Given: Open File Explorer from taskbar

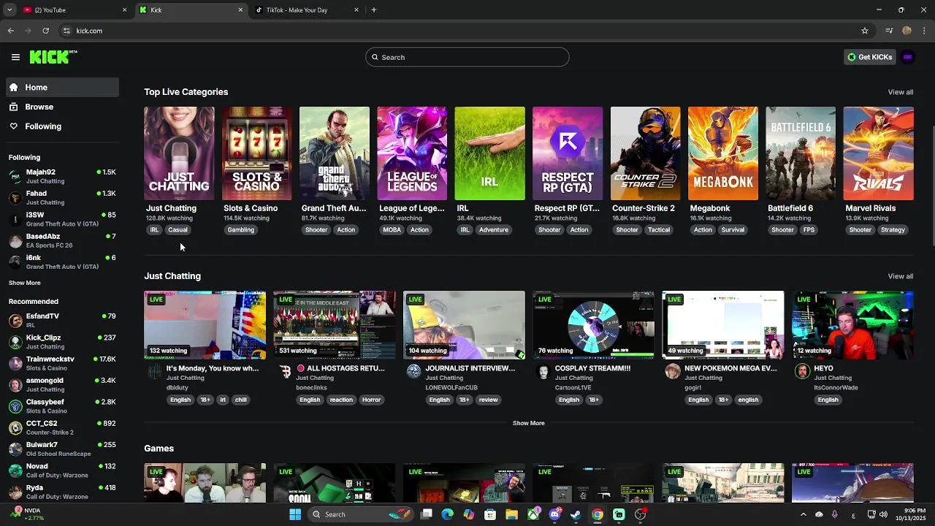Looking at the screenshot, I should click(x=512, y=514).
